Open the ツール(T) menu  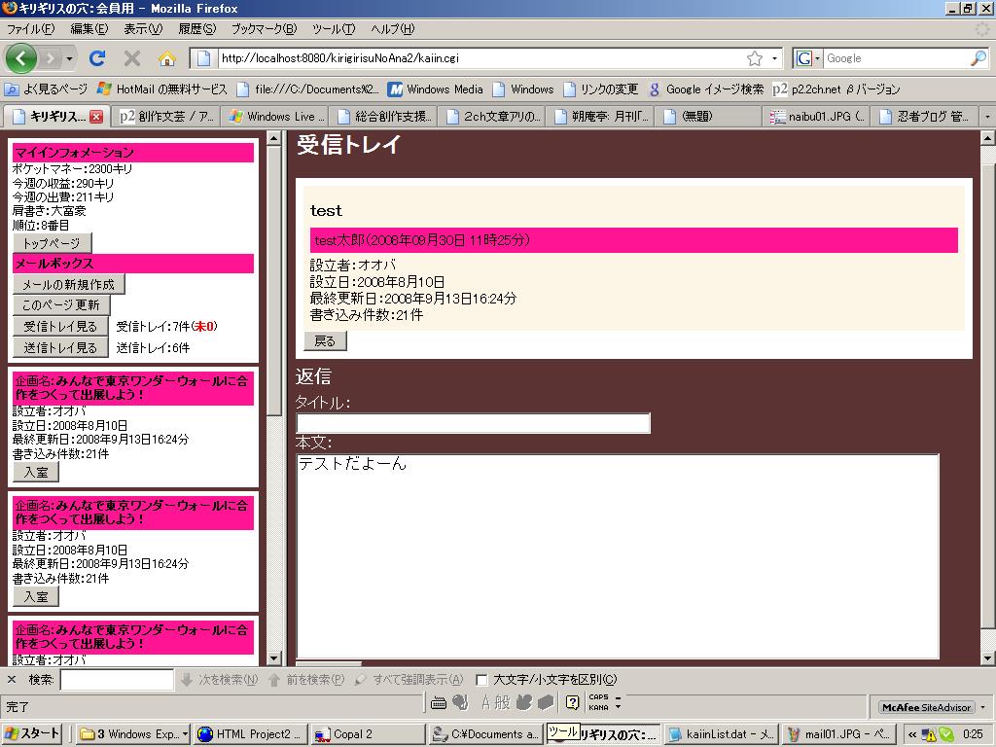[334, 28]
